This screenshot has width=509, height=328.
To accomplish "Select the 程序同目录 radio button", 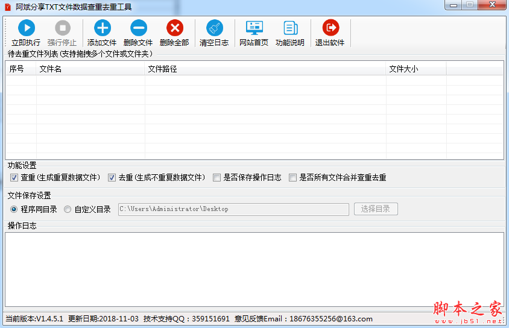I will click(x=14, y=209).
